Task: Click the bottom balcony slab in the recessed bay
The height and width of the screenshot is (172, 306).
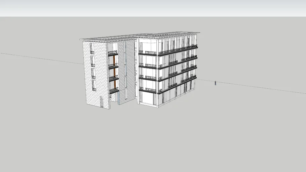Action: tap(114, 92)
